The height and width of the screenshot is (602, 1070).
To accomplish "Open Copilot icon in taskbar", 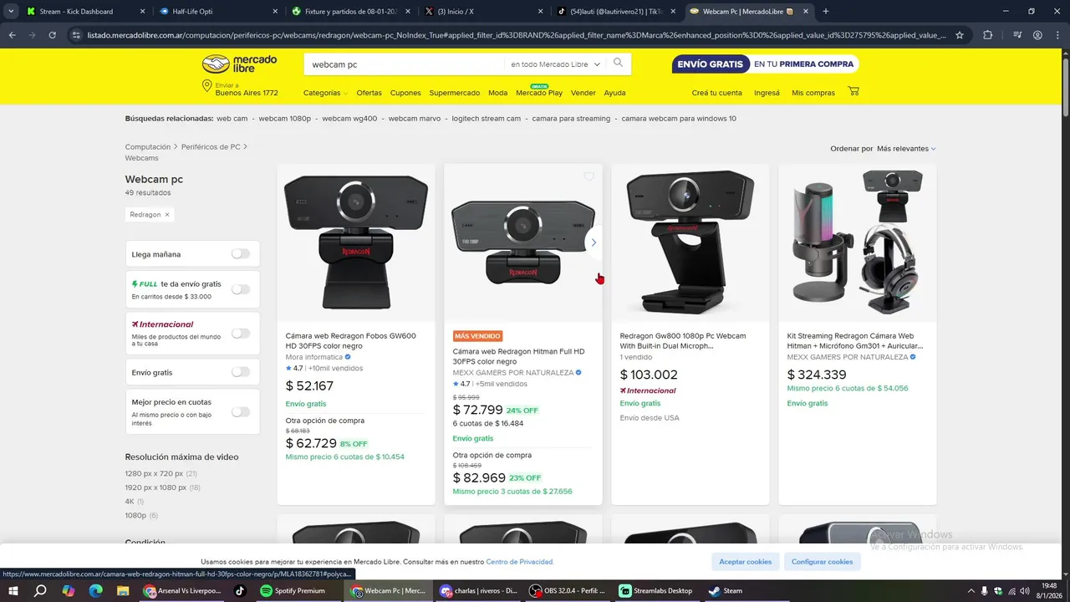I will 68,590.
